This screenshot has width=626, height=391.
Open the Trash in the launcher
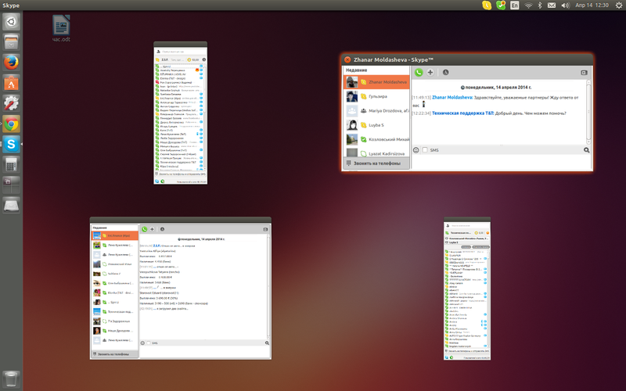point(11,379)
